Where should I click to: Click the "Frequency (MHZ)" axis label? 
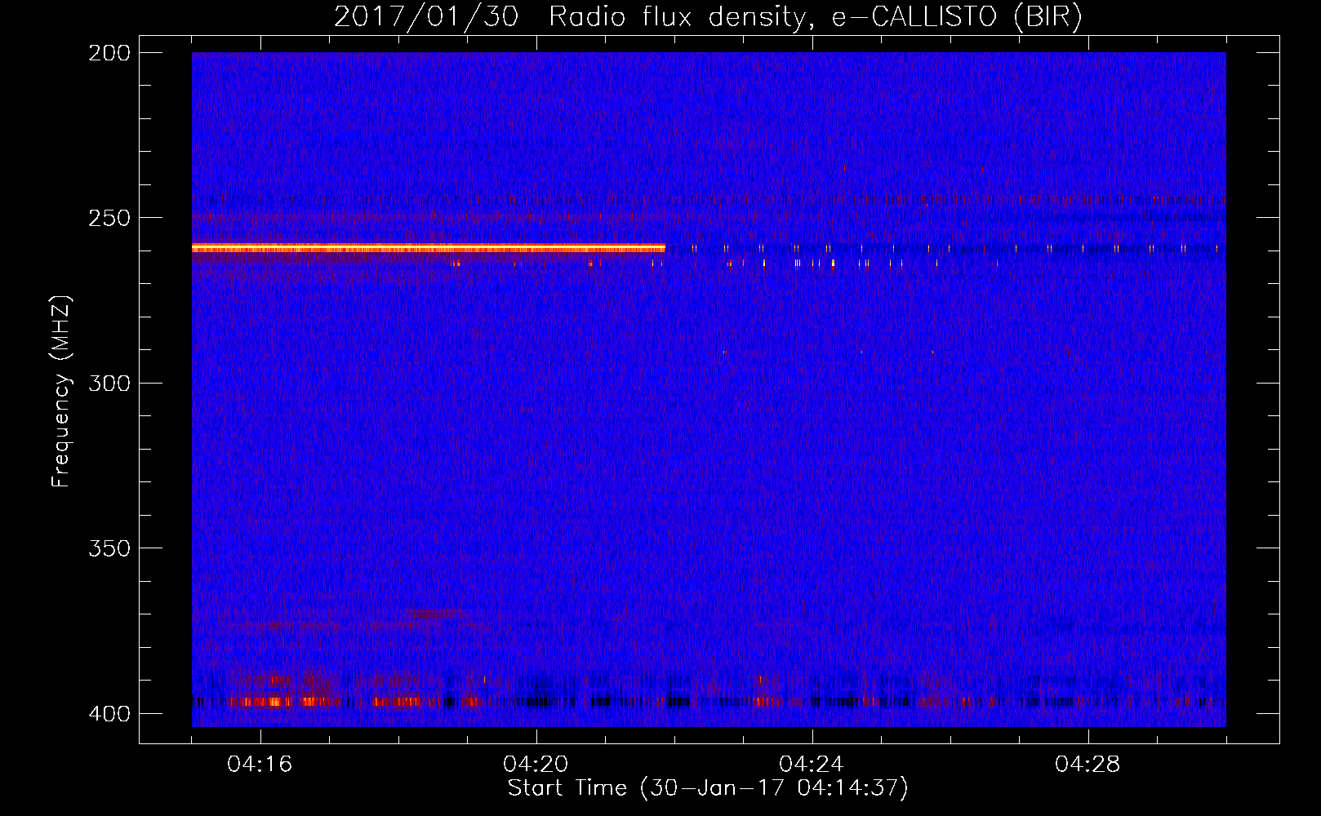[x=61, y=391]
